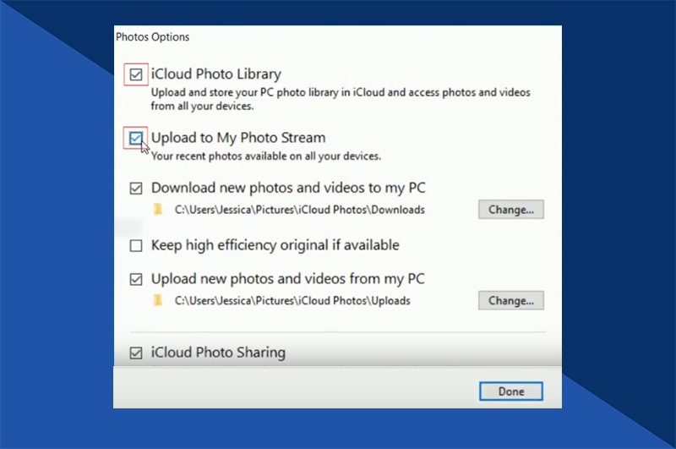Screen dimensions: 676x449
Task: Click the Change button for the Uploads folder
Action: 511,301
